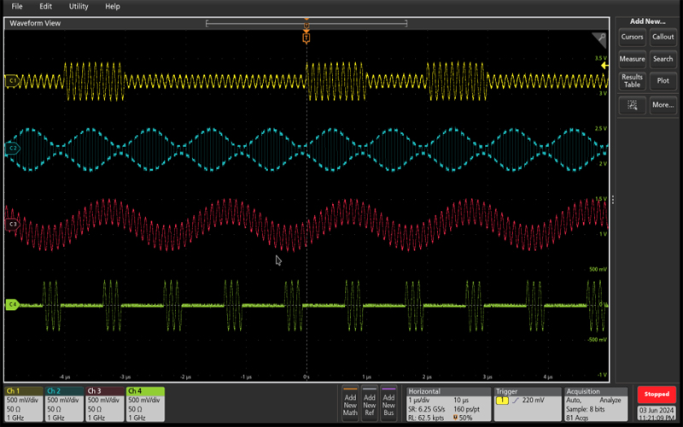Click the Add New Ref button
This screenshot has width=683, height=427.
370,402
